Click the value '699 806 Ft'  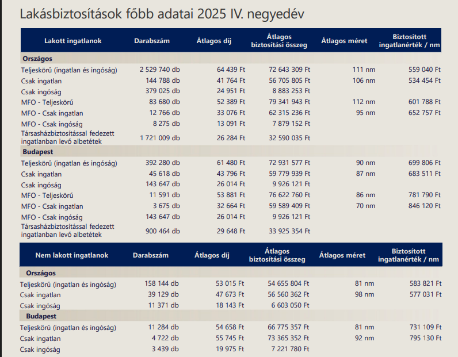[425, 163]
